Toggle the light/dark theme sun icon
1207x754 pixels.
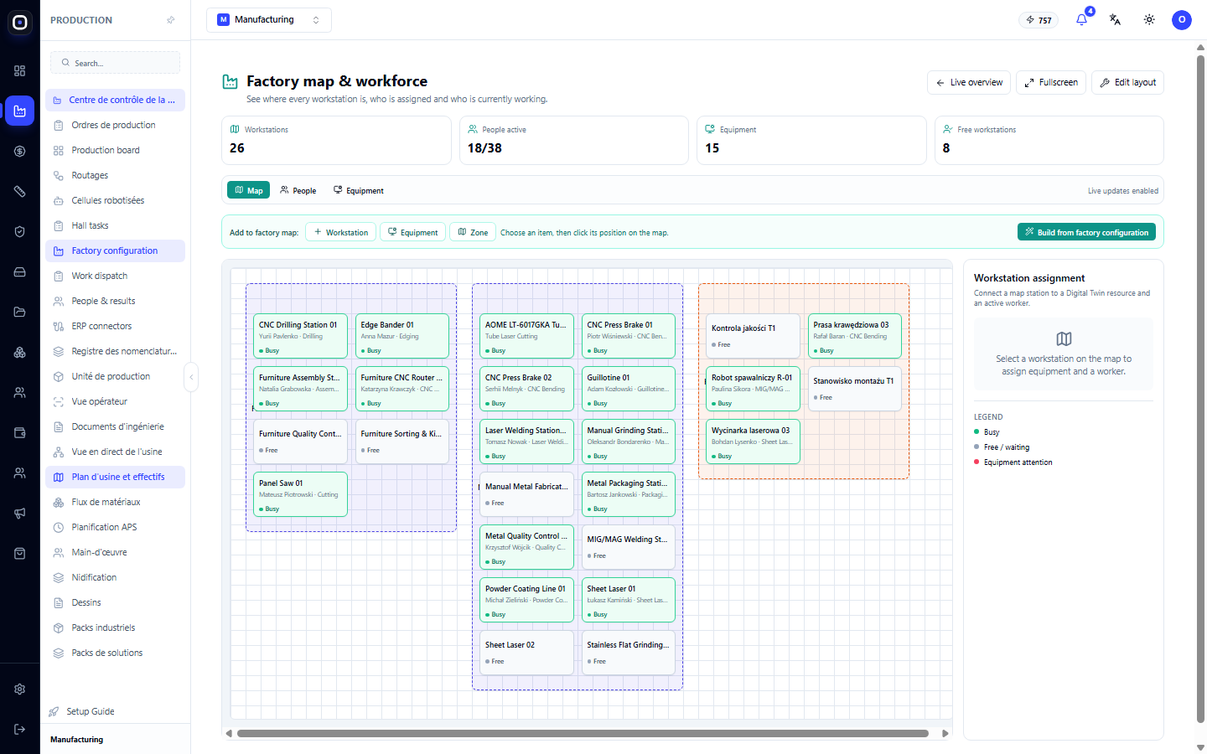click(x=1149, y=19)
